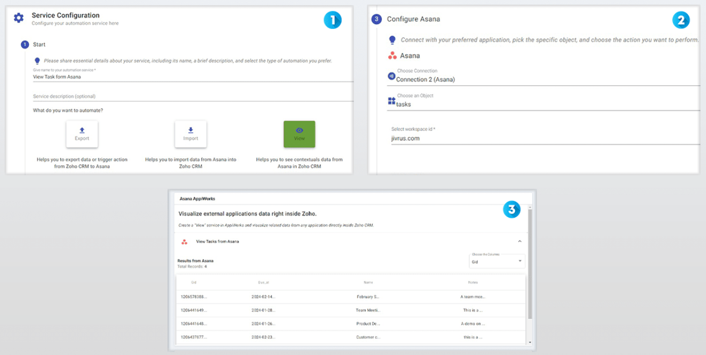Click the lightbulb icon in Configure Asana
Image resolution: width=706 pixels, height=355 pixels.
[x=392, y=40]
